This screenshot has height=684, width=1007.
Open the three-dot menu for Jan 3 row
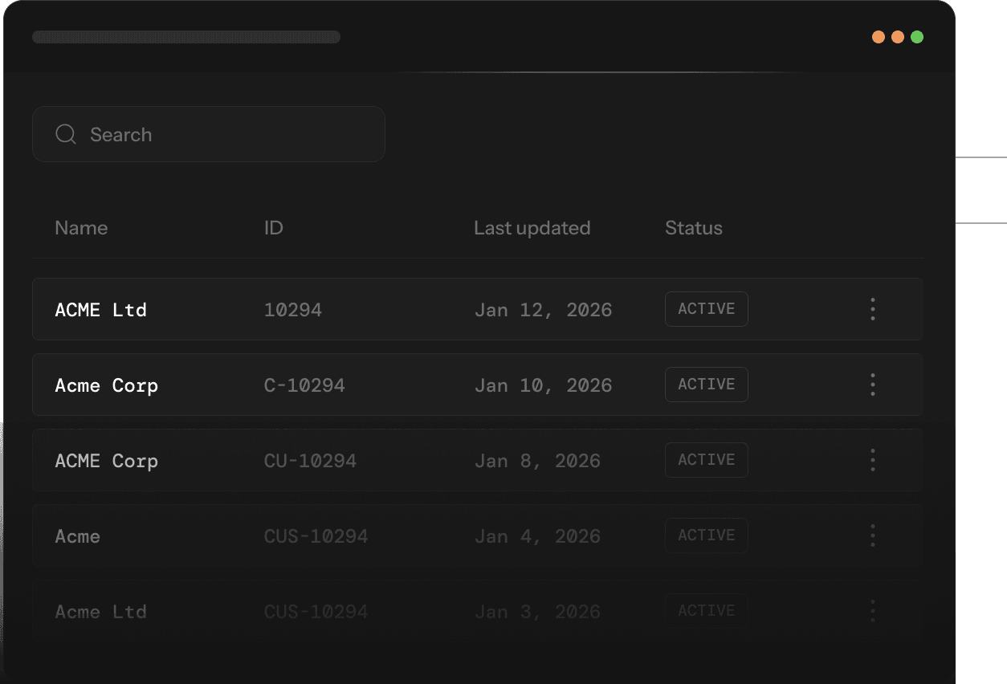tap(872, 611)
